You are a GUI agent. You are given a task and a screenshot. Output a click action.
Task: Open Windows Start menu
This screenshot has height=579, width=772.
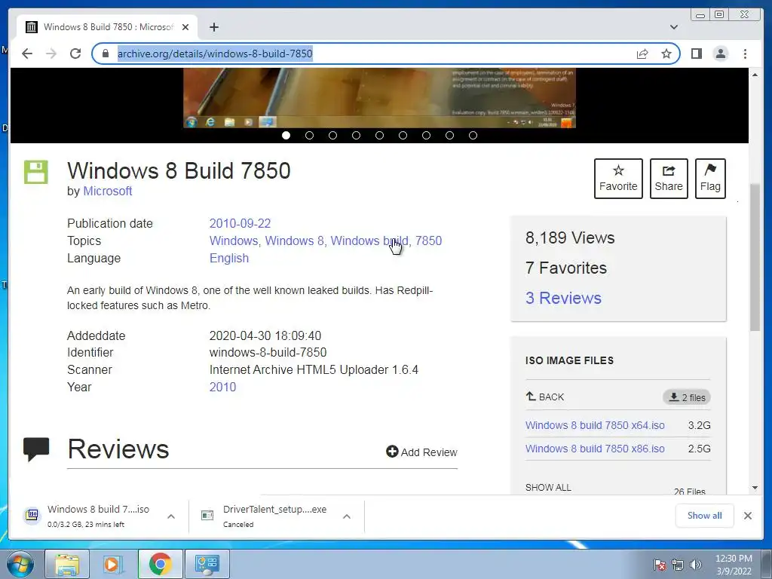tap(20, 564)
